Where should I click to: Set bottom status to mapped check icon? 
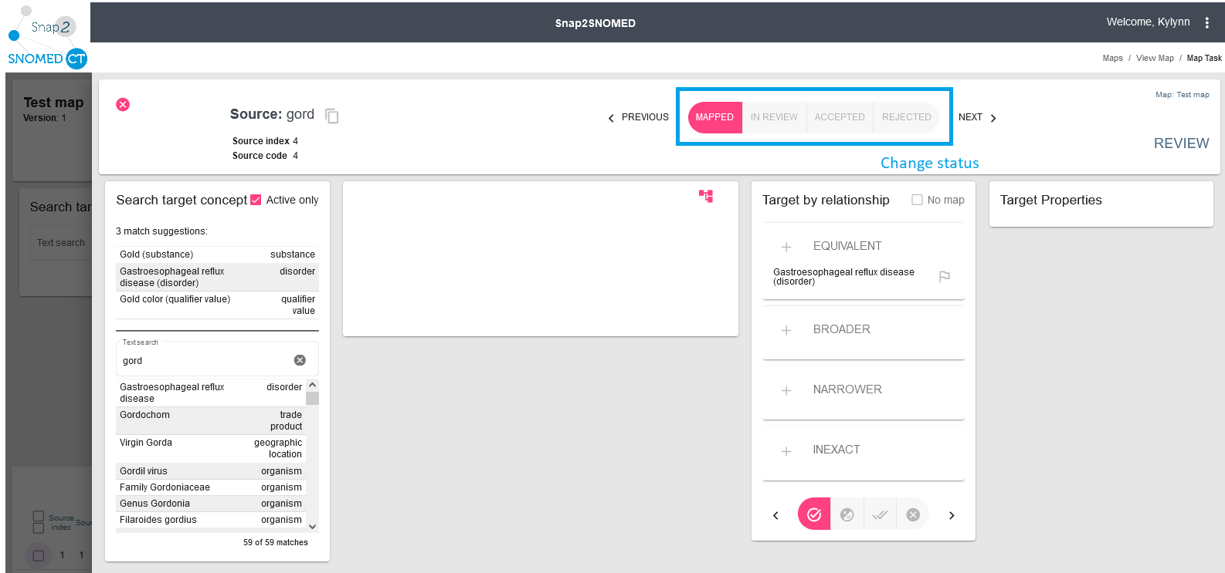pyautogui.click(x=814, y=514)
